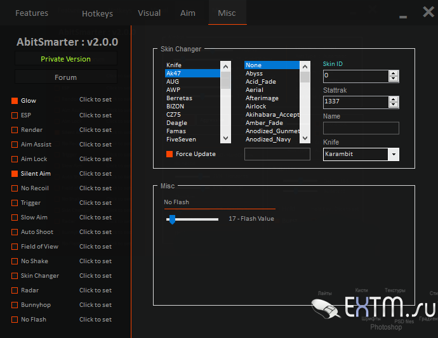Click skin list scroll-up arrow
The image size is (438, 338).
point(305,67)
